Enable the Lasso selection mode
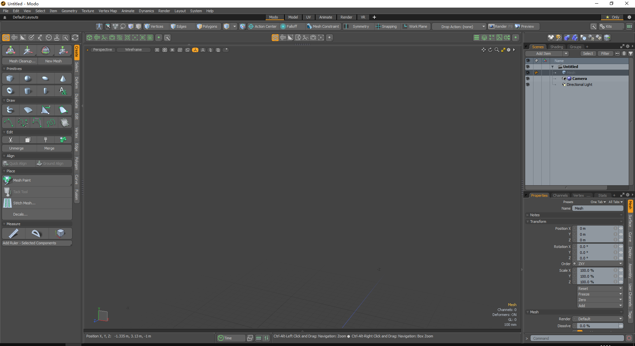Viewport: 635px width, 346px height. click(123, 26)
